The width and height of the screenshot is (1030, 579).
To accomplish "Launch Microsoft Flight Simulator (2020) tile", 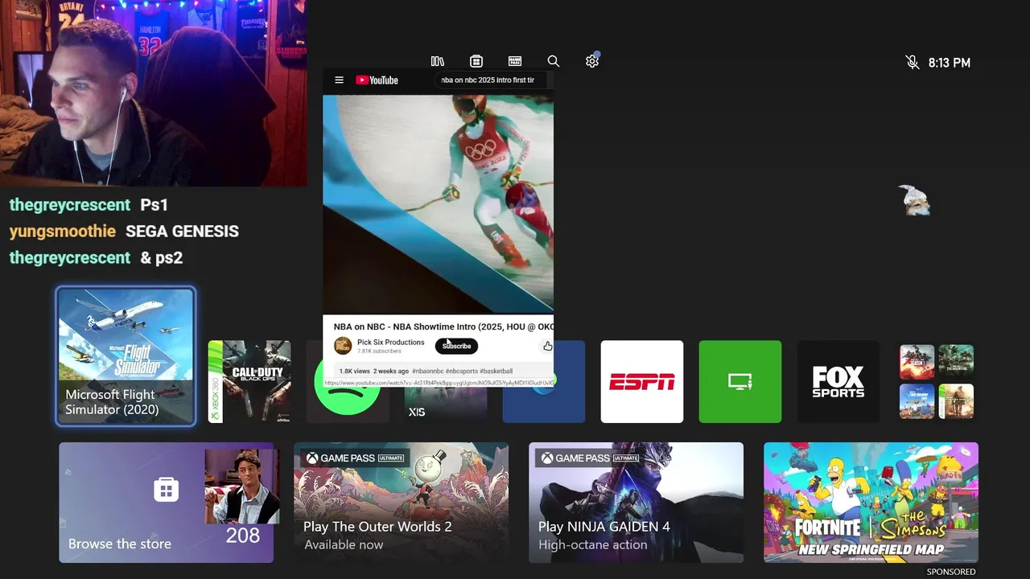I will pyautogui.click(x=126, y=356).
